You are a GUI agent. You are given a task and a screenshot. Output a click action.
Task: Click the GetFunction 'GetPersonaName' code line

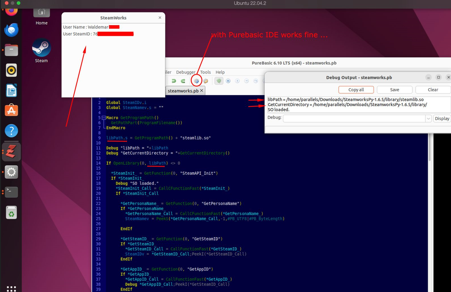[x=181, y=204]
